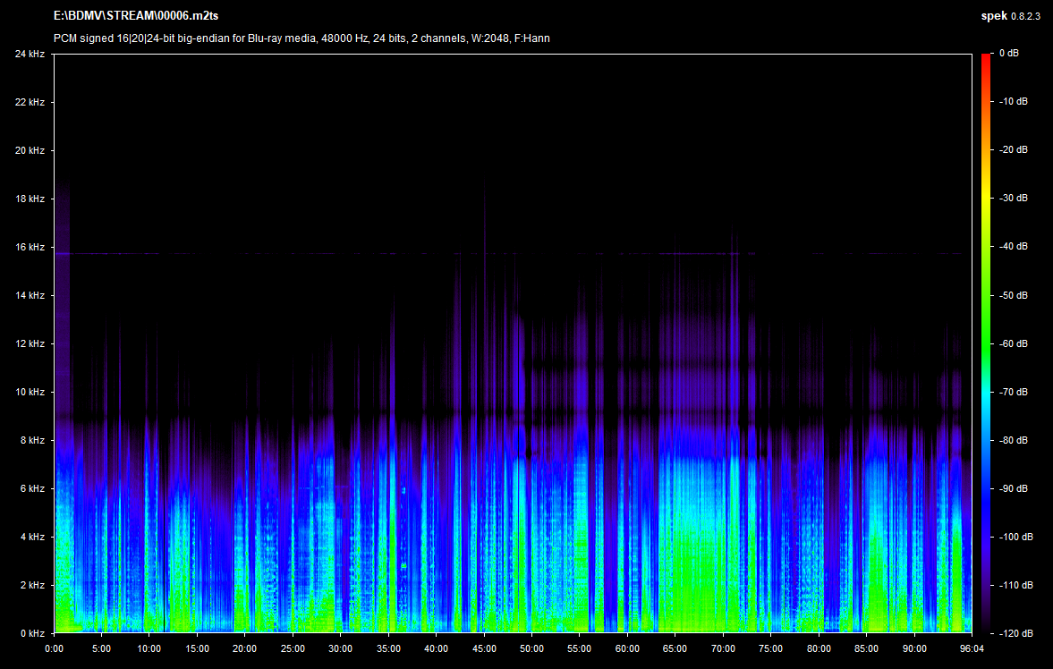Viewport: 1053px width, 669px height.
Task: Click the -60 dB scale label
Action: [1015, 343]
